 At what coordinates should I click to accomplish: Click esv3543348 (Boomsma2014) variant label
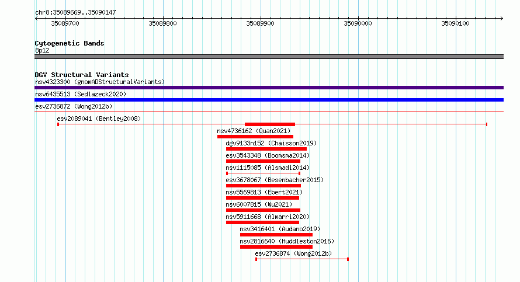pos(268,155)
